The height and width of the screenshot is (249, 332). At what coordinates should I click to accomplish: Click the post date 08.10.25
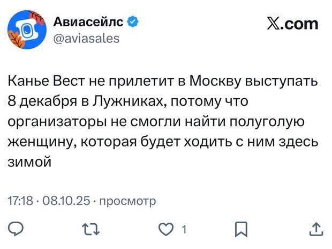[x=63, y=202]
